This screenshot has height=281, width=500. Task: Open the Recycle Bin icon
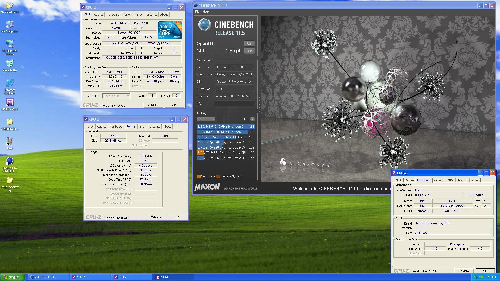pyautogui.click(x=10, y=66)
